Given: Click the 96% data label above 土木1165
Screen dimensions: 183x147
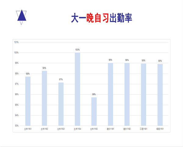Looking at the screenshot, I should click(94, 94).
